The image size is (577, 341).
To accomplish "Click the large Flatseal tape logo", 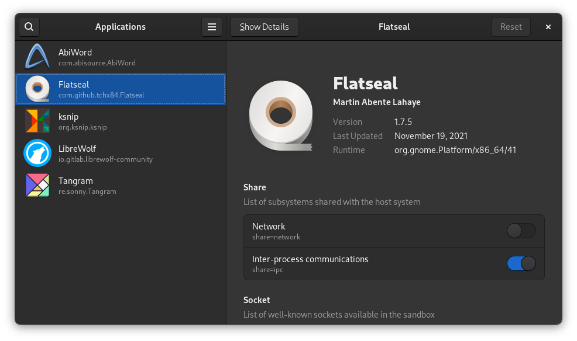I will [x=280, y=115].
